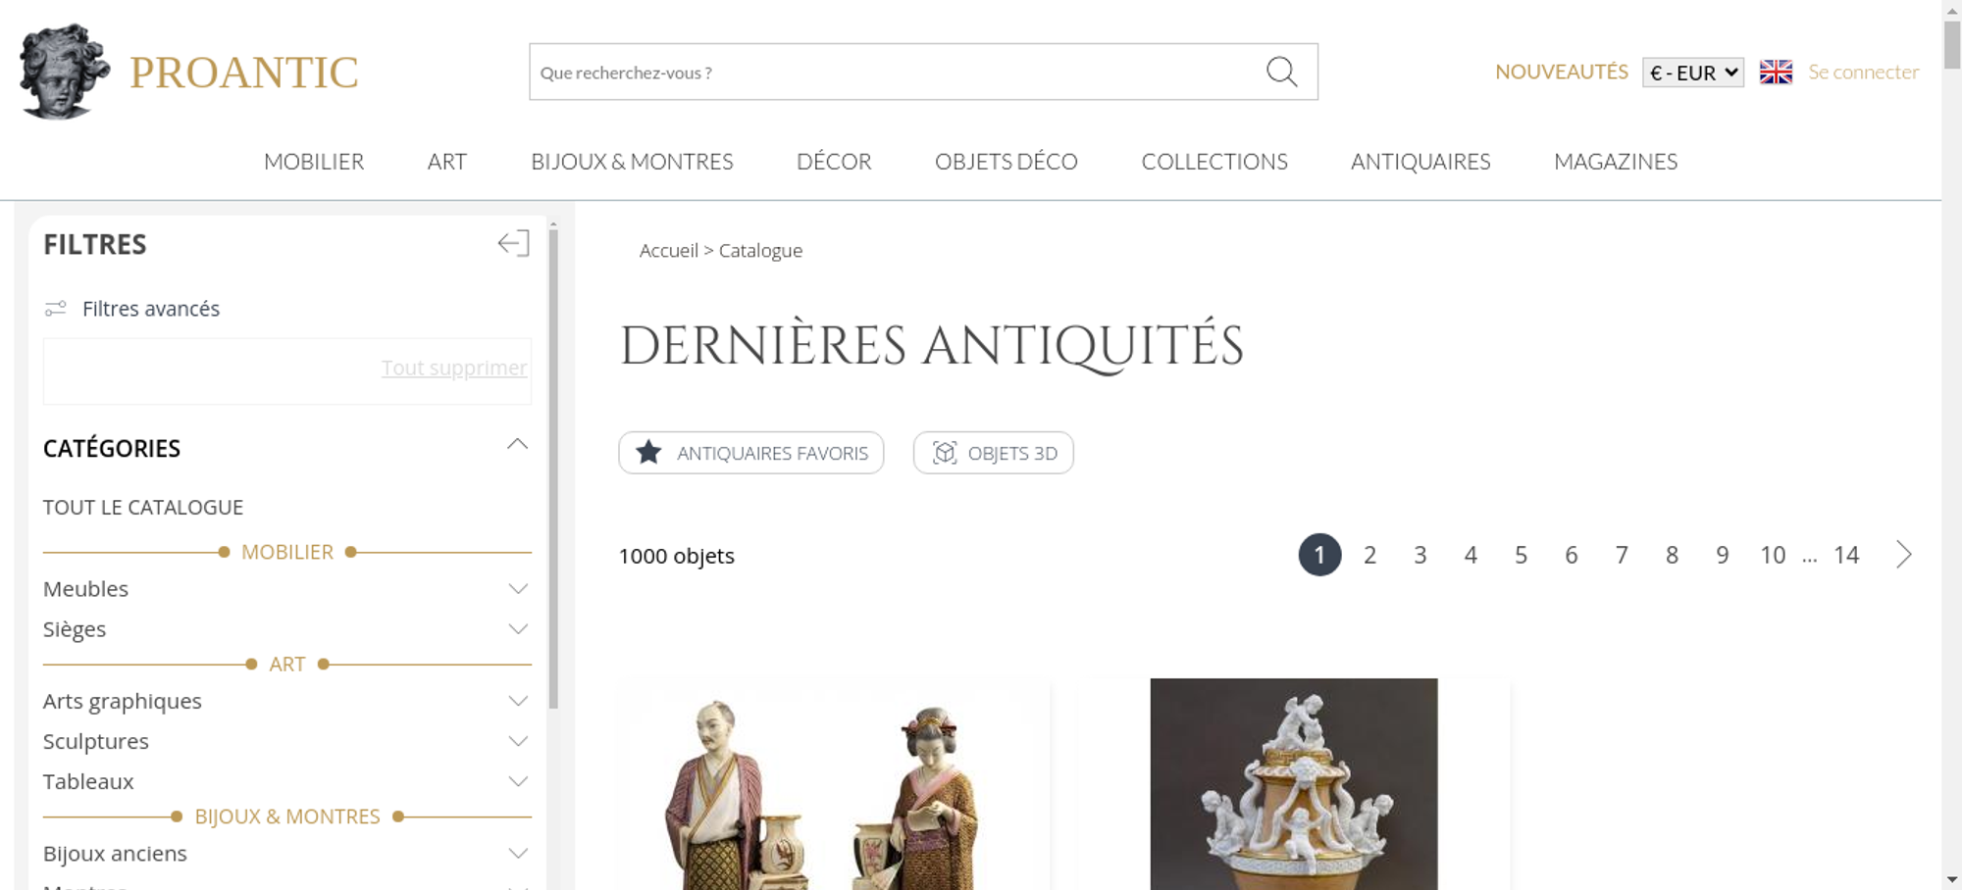The image size is (1962, 890).
Task: Click Tout supprimer link
Action: click(x=454, y=368)
